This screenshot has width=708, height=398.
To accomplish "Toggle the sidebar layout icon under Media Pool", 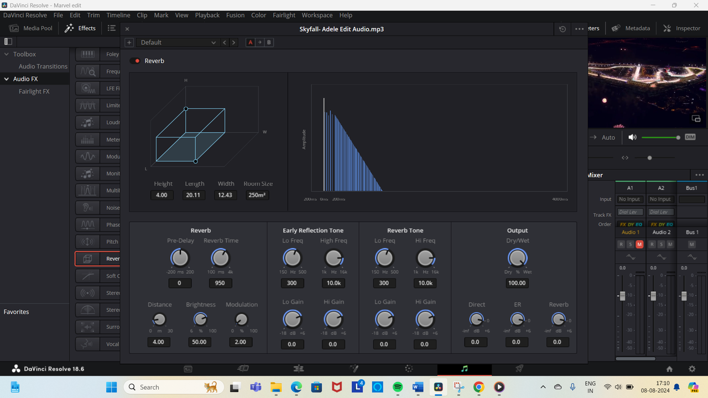I will (8, 41).
